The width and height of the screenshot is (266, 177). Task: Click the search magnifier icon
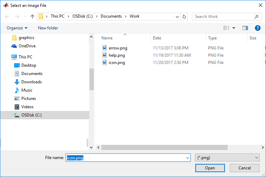pos(257,17)
